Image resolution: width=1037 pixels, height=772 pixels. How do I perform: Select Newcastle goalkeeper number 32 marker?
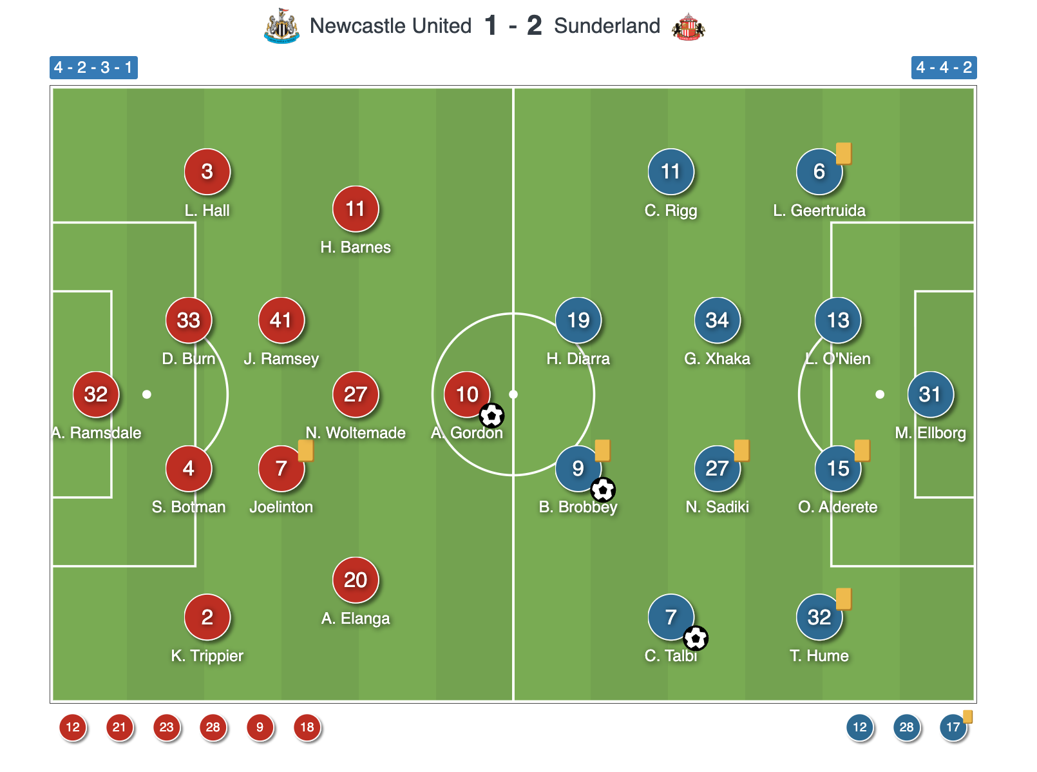point(96,394)
